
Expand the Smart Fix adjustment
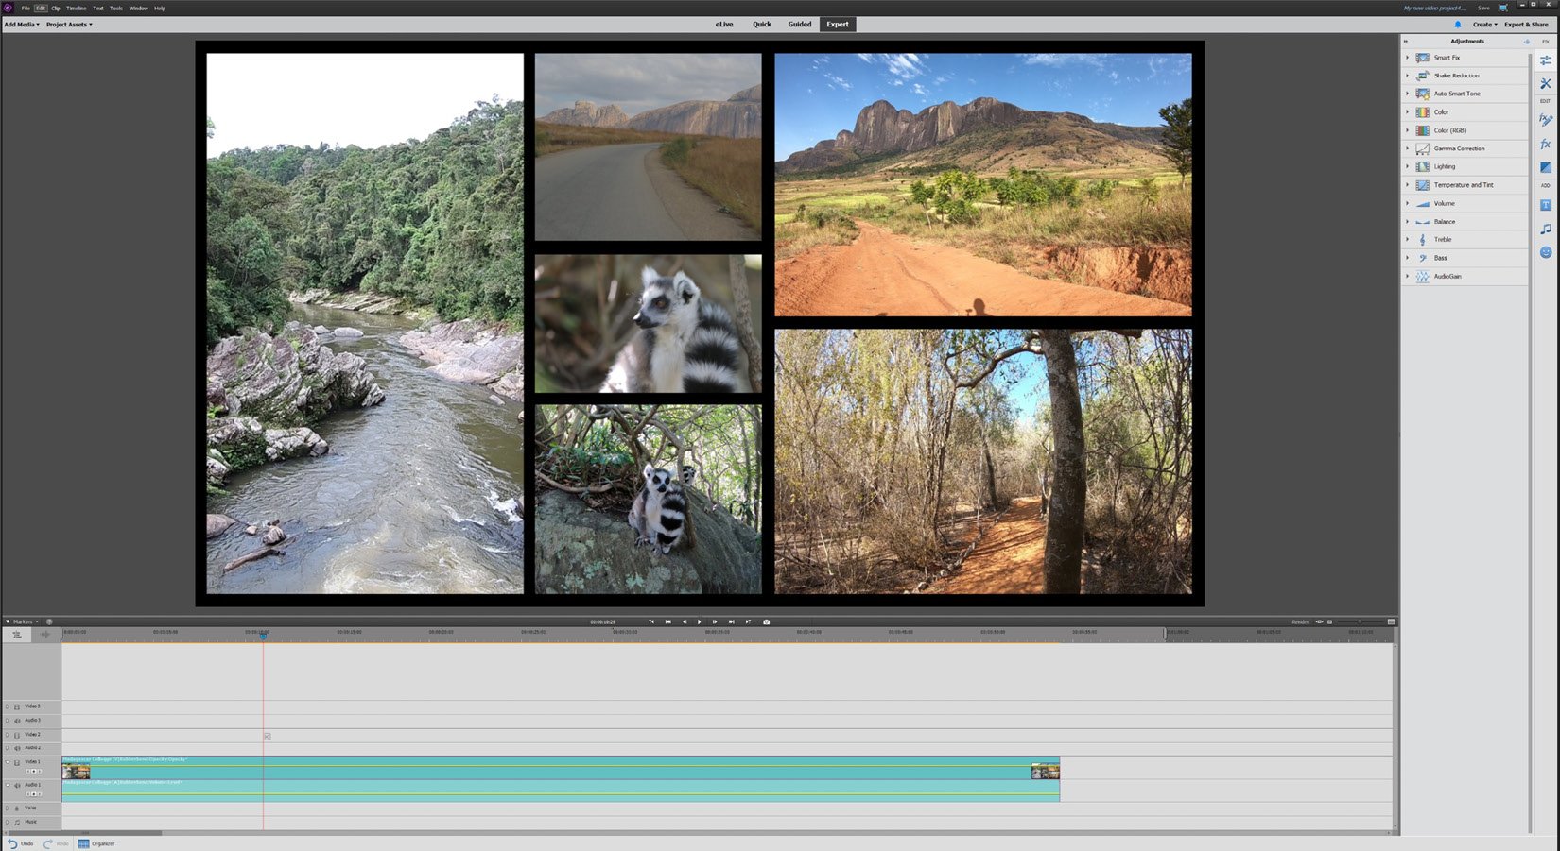[x=1407, y=58]
